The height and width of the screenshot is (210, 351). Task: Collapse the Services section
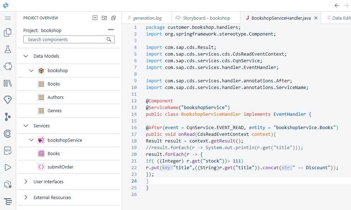(26, 126)
